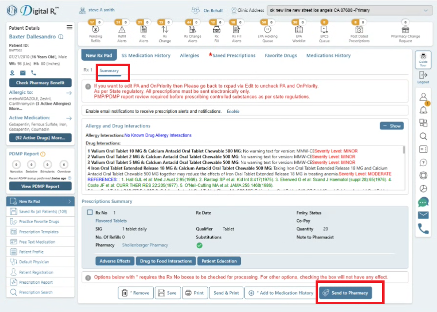Select the Rx 1 sub-tab
The image size is (437, 312).
[x=88, y=70]
